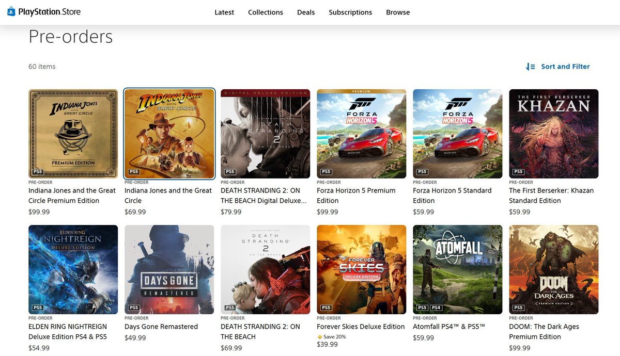This screenshot has width=620, height=356.
Task: Click title 'ELDEN RING NIGHTREIGN Deluxe Edition PS4 & PS5'
Action: (x=68, y=332)
